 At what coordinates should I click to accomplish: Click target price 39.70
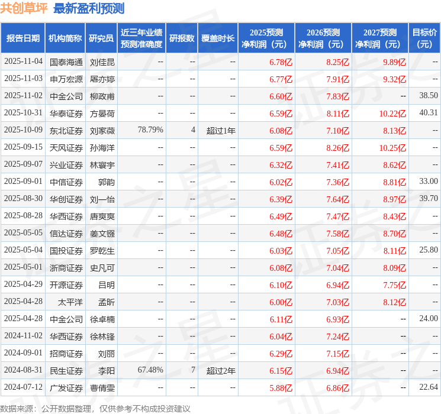(x=429, y=199)
